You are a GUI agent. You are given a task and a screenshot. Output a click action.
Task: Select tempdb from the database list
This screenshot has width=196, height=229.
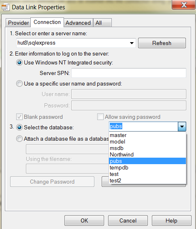147,167
